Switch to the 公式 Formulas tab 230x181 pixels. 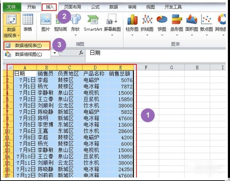pos(95,7)
